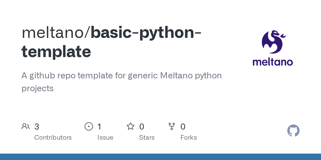Click the description line starting 'A github repo'

click(121, 76)
